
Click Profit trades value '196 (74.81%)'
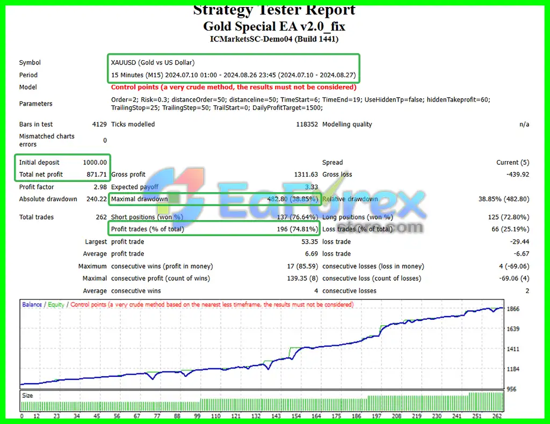coord(298,229)
